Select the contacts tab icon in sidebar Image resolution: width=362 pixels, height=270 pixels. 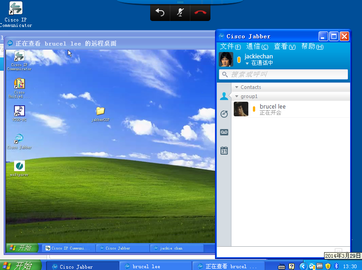point(224,96)
